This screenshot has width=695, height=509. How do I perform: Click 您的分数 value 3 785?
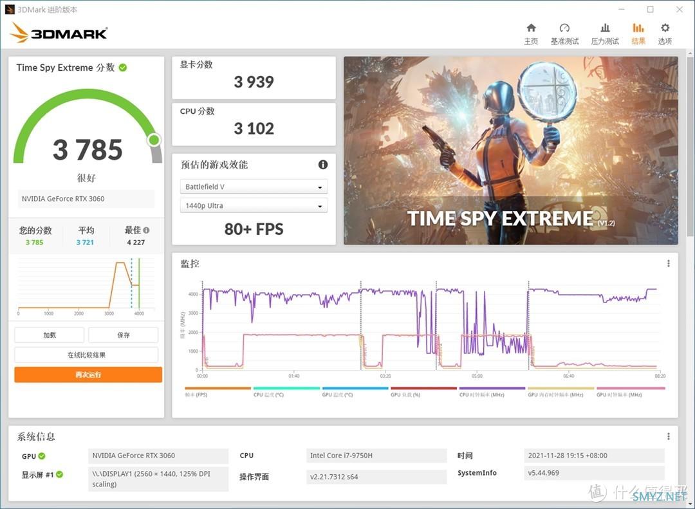[34, 243]
